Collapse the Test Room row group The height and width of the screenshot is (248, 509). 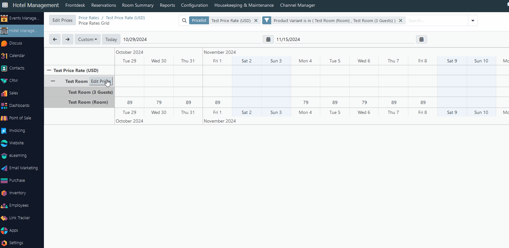tap(53, 81)
